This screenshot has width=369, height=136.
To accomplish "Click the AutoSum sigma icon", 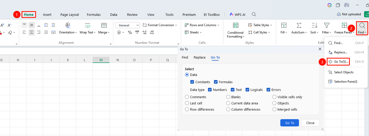I will point(299,25).
